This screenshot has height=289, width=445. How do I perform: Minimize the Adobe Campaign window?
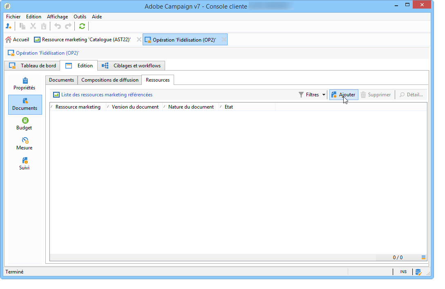coord(396,5)
